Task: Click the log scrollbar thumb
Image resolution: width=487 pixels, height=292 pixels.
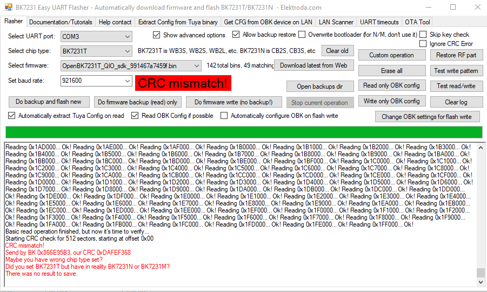Action: 481,273
